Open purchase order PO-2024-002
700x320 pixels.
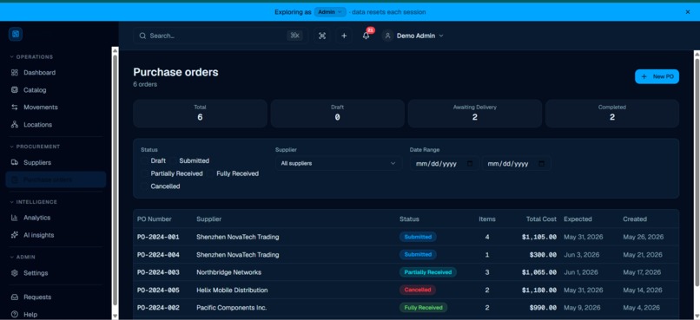(158, 308)
